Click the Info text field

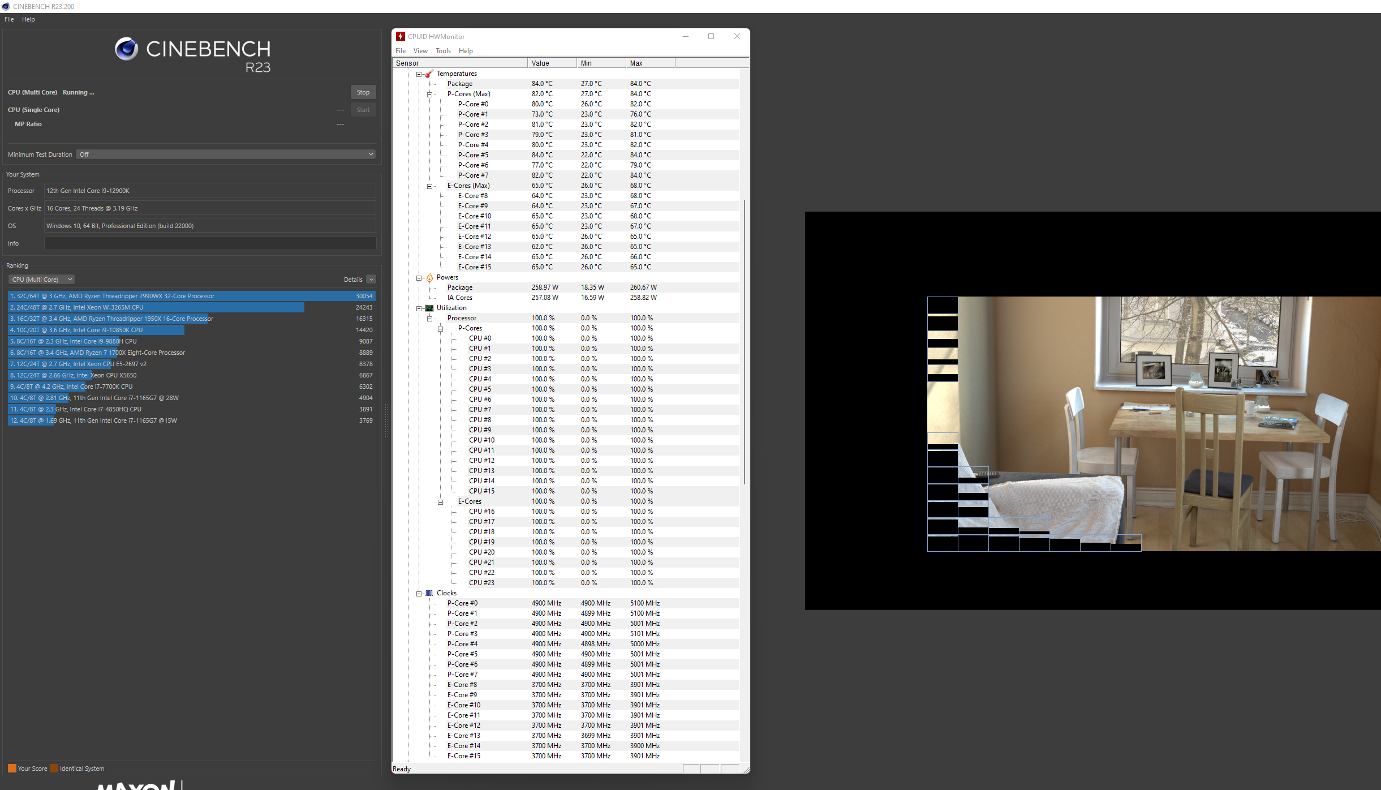(x=210, y=243)
